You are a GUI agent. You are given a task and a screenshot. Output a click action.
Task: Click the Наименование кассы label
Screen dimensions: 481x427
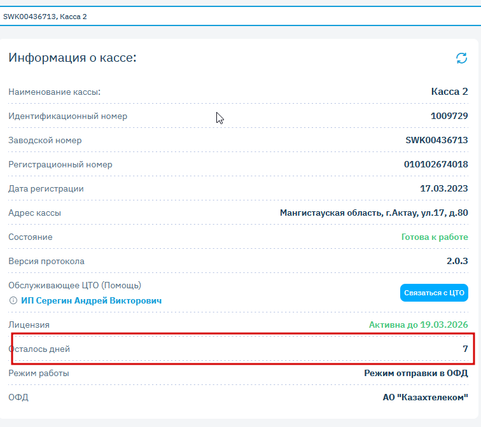point(54,92)
